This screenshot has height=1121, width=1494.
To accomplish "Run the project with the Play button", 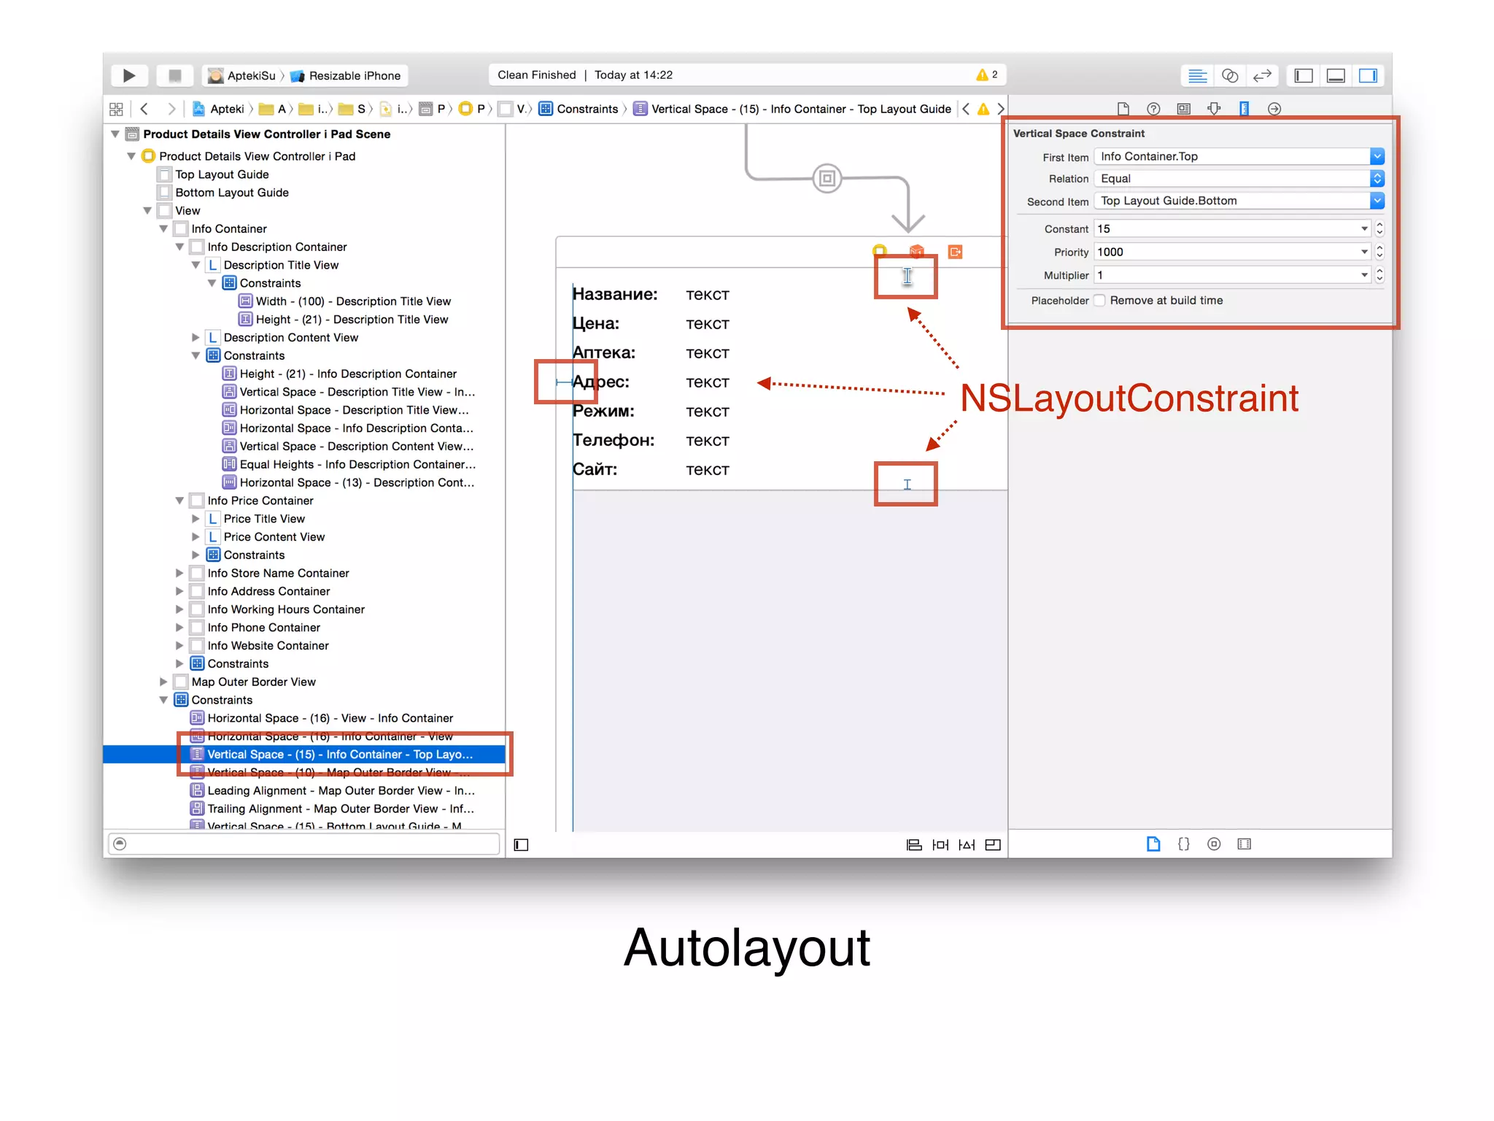I will (x=129, y=75).
